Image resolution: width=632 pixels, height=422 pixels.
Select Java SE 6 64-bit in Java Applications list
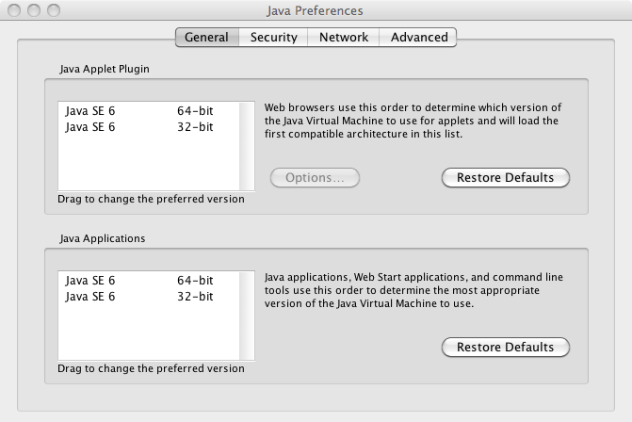point(149,280)
